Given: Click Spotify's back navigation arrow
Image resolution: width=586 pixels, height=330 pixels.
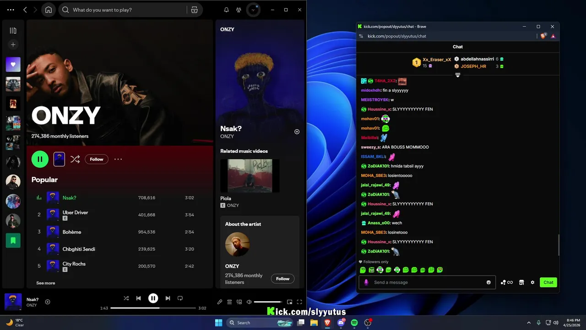Looking at the screenshot, I should tap(25, 10).
